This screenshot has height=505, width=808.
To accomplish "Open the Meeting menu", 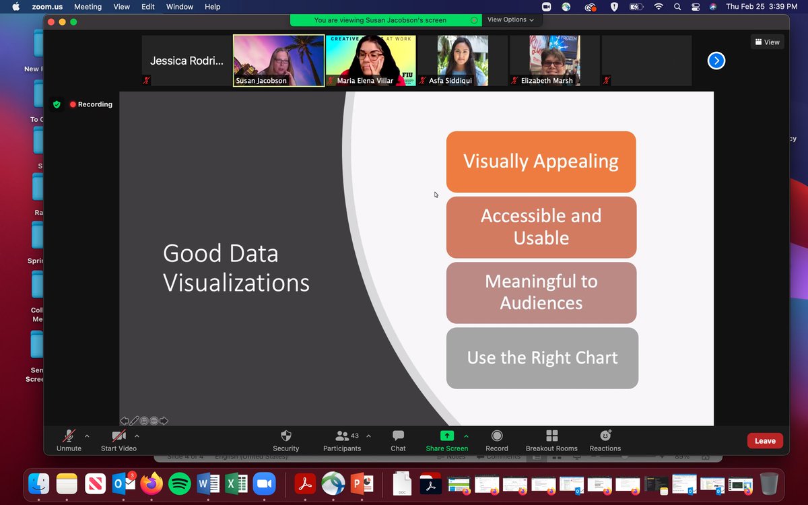I will [88, 7].
